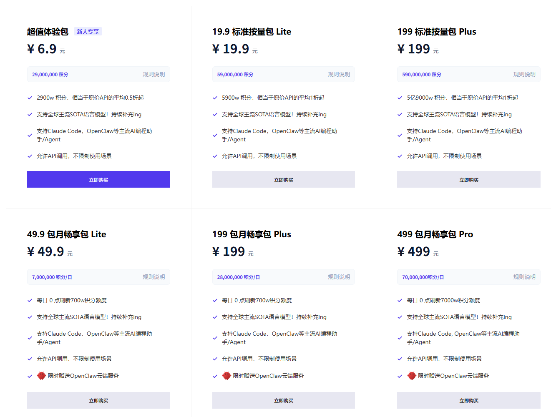Click the red gift icon in 499 包月畅享包 Pro
This screenshot has width=551, height=417.
[x=411, y=375]
